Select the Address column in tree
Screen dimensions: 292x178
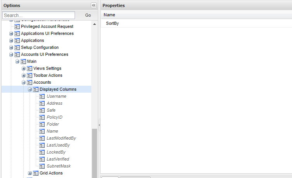click(54, 103)
